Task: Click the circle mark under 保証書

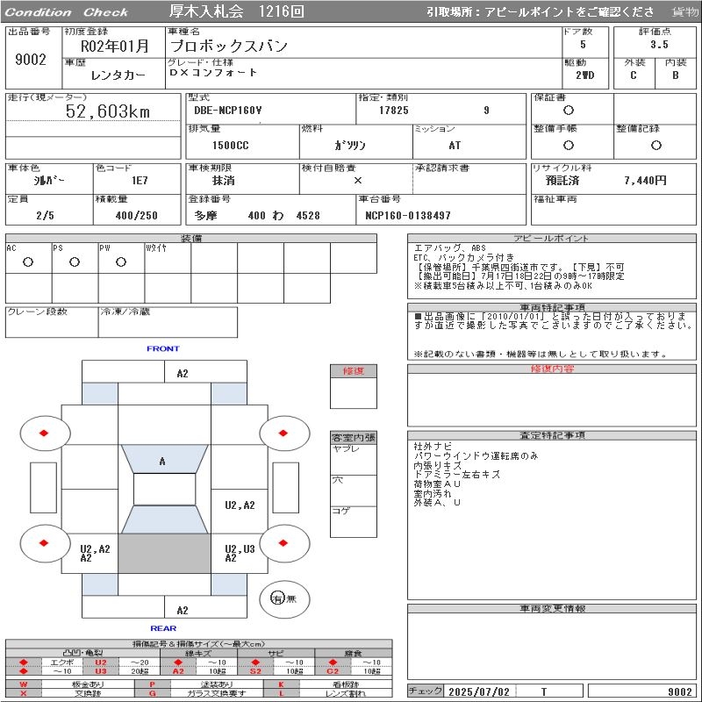Action: coord(568,111)
